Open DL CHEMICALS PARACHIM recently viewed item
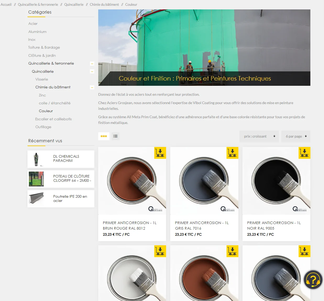Screen dimensions: 324x301 coord(66,158)
